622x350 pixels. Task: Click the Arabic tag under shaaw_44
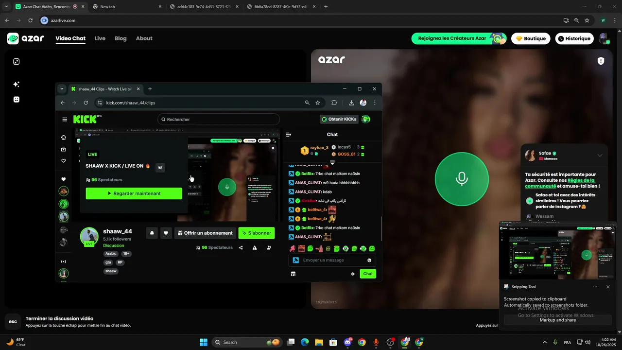coord(111,254)
